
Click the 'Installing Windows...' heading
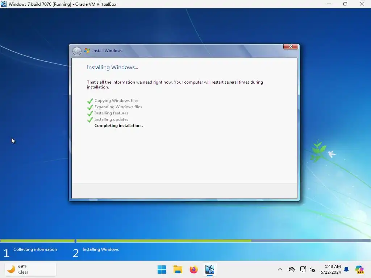pyautogui.click(x=112, y=67)
